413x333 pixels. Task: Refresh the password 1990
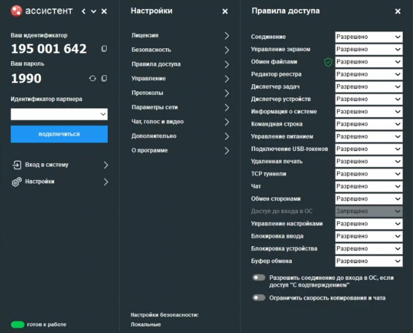(x=93, y=78)
